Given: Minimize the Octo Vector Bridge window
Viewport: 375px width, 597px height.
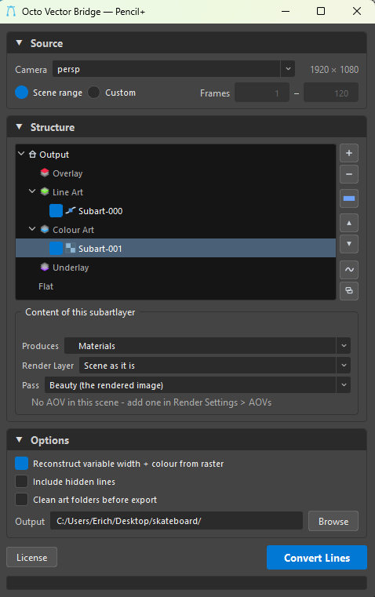Looking at the screenshot, I should [x=286, y=12].
